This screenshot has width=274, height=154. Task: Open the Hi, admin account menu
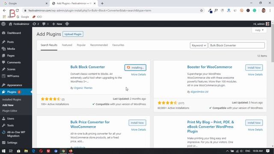click(x=261, y=24)
